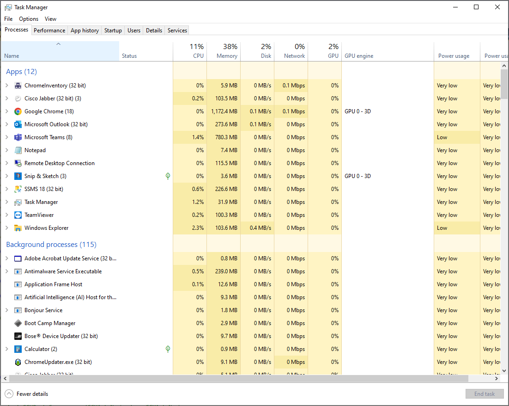Click the Remote Desktop Connection icon
The width and height of the screenshot is (509, 406).
click(18, 163)
